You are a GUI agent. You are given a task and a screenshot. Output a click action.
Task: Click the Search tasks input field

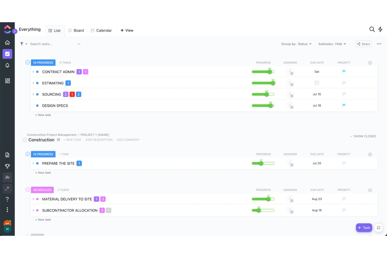coord(53,44)
